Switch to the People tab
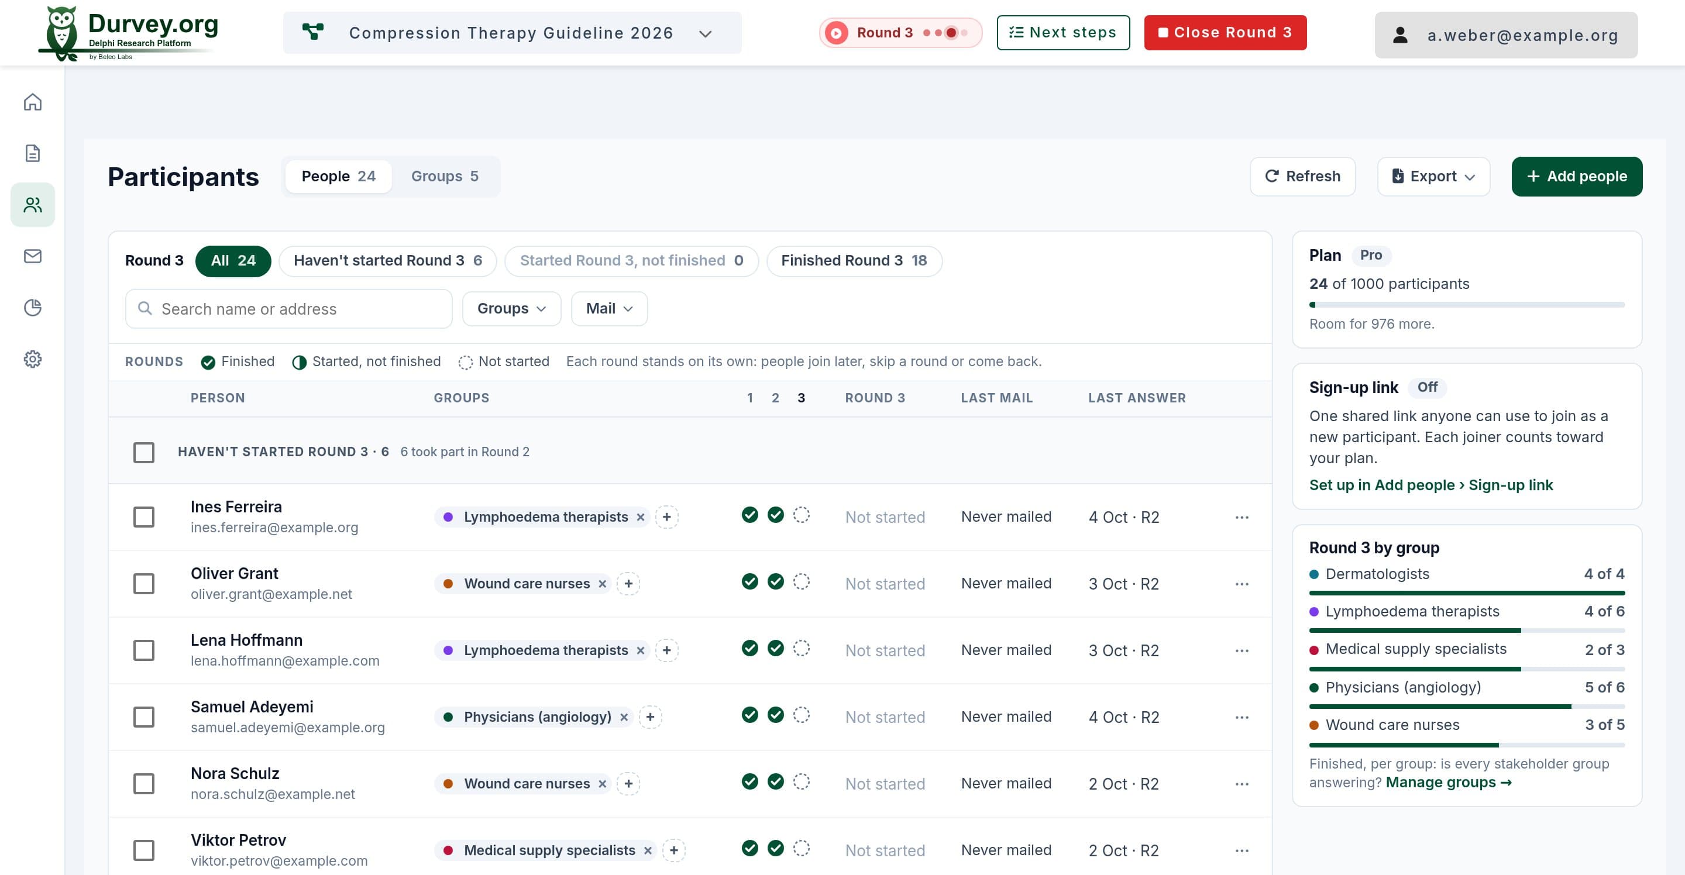Viewport: 1685px width, 875px height. coord(338,177)
